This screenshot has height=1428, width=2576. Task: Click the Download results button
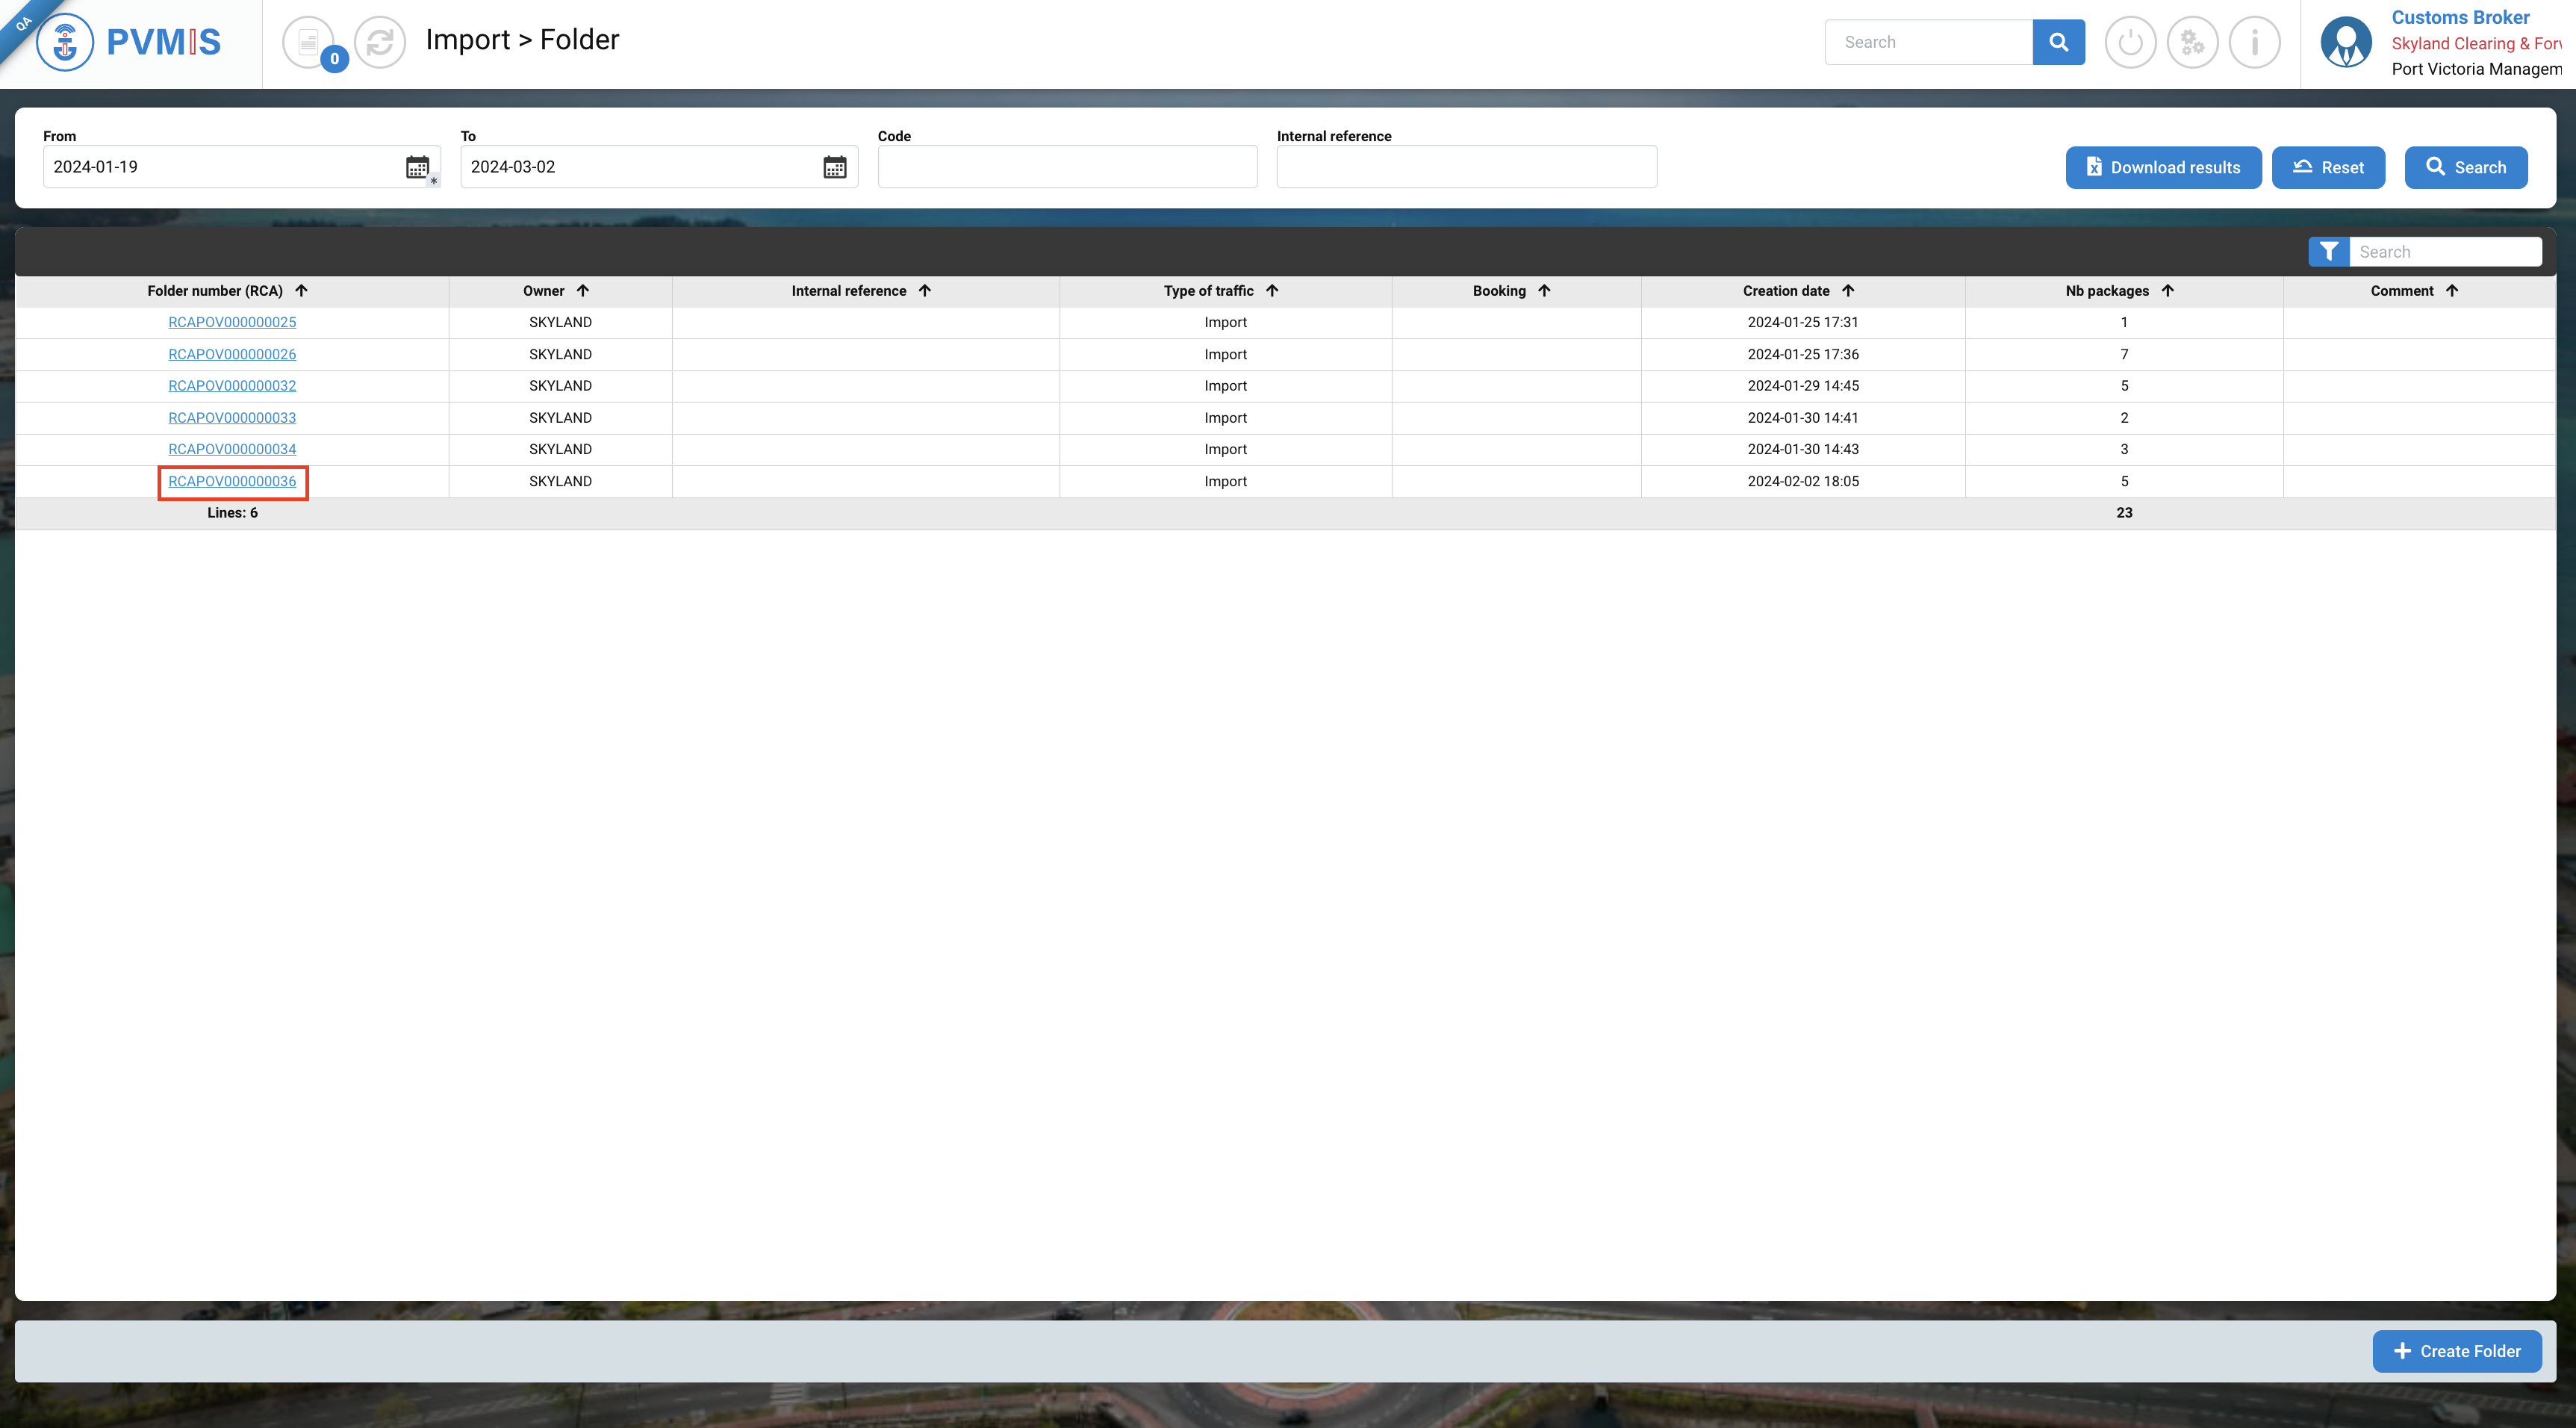point(2163,167)
